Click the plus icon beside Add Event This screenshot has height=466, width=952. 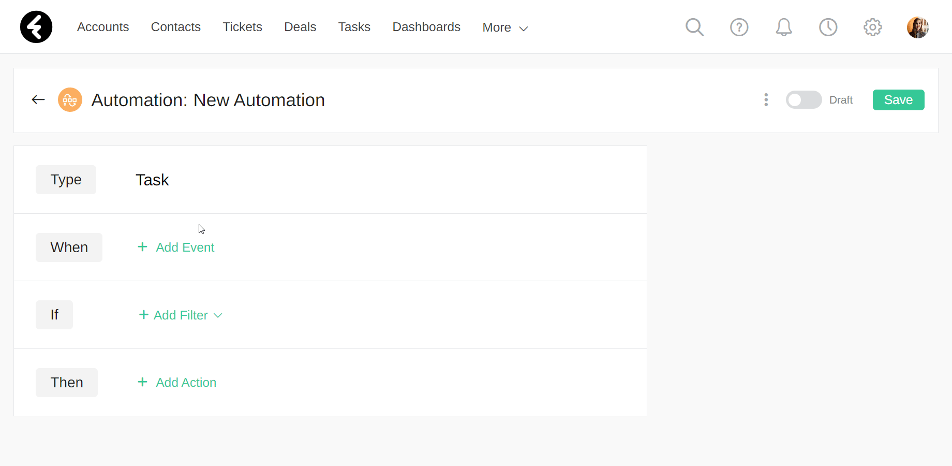coord(142,247)
